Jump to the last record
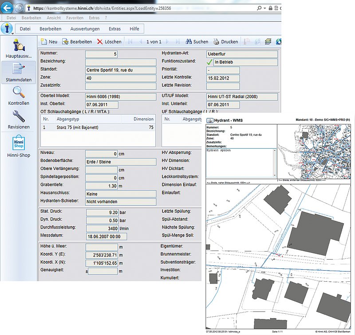Viewport: 355px width, 335px height. [x=178, y=42]
